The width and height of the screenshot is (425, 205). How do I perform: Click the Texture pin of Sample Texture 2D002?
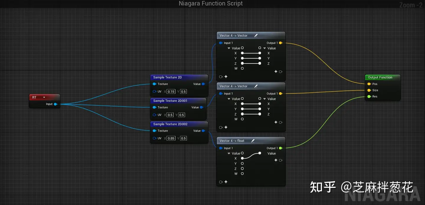154,131
